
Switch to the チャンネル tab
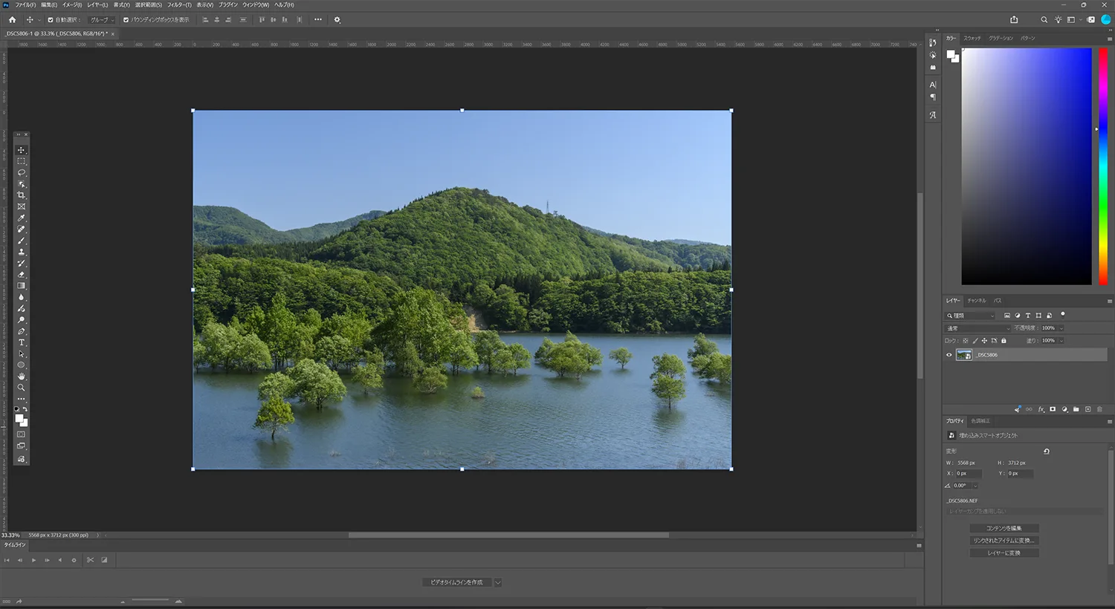pyautogui.click(x=977, y=301)
